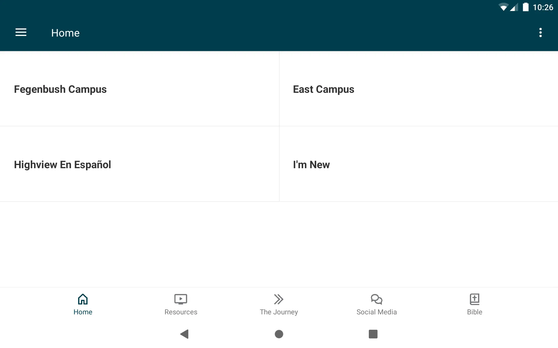The height and width of the screenshot is (348, 558).
Task: Toggle Social Media navigation item
Action: [x=376, y=304]
